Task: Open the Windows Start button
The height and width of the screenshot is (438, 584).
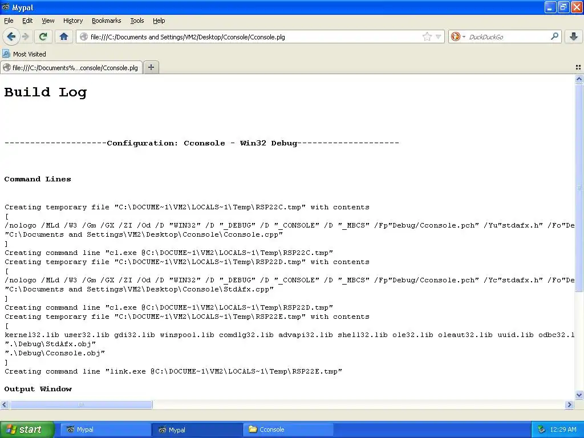Action: tap(27, 429)
